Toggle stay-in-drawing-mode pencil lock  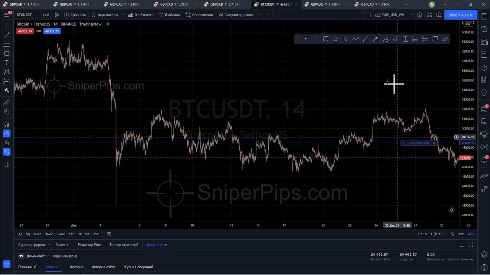[x=7, y=133]
